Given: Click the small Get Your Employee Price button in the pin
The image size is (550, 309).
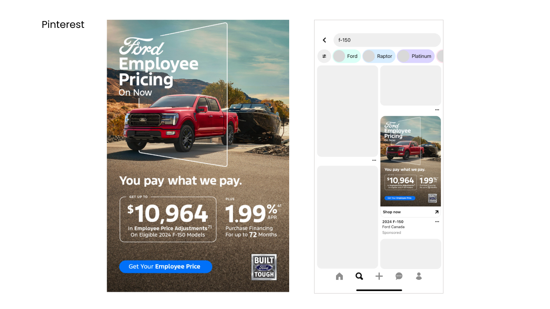Looking at the screenshot, I should [400, 198].
